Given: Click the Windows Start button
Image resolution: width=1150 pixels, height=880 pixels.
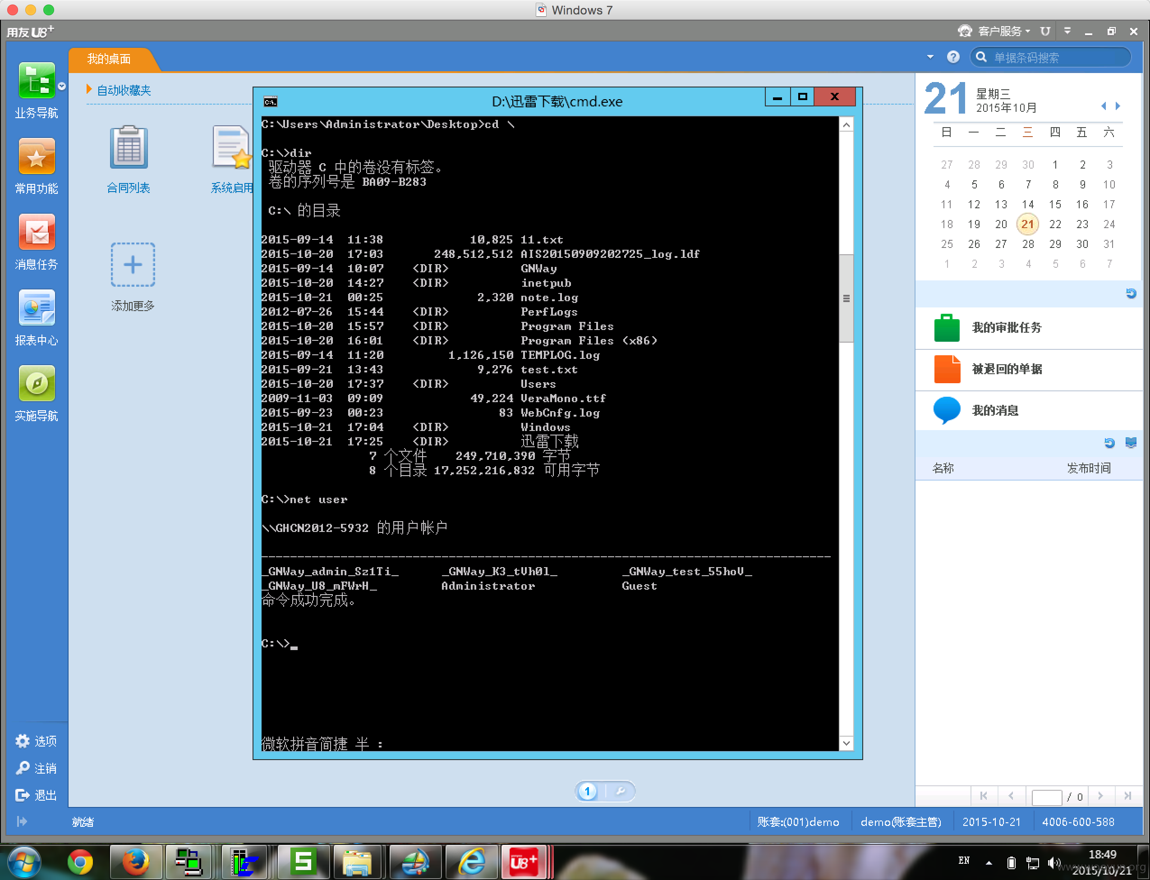Looking at the screenshot, I should (23, 862).
